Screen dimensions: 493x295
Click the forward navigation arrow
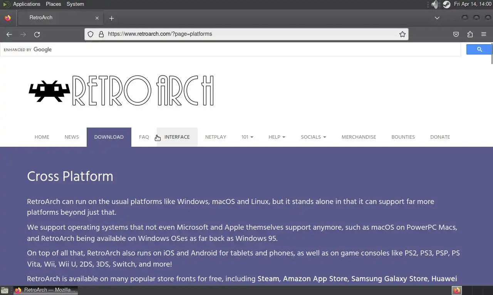(x=23, y=34)
